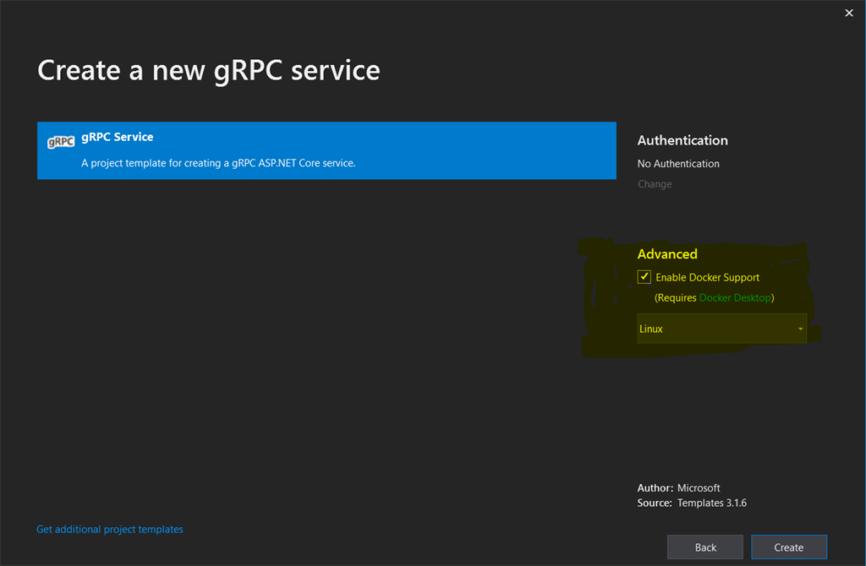This screenshot has height=566, width=866.
Task: Select the gRPC Service template title
Action: click(x=117, y=137)
